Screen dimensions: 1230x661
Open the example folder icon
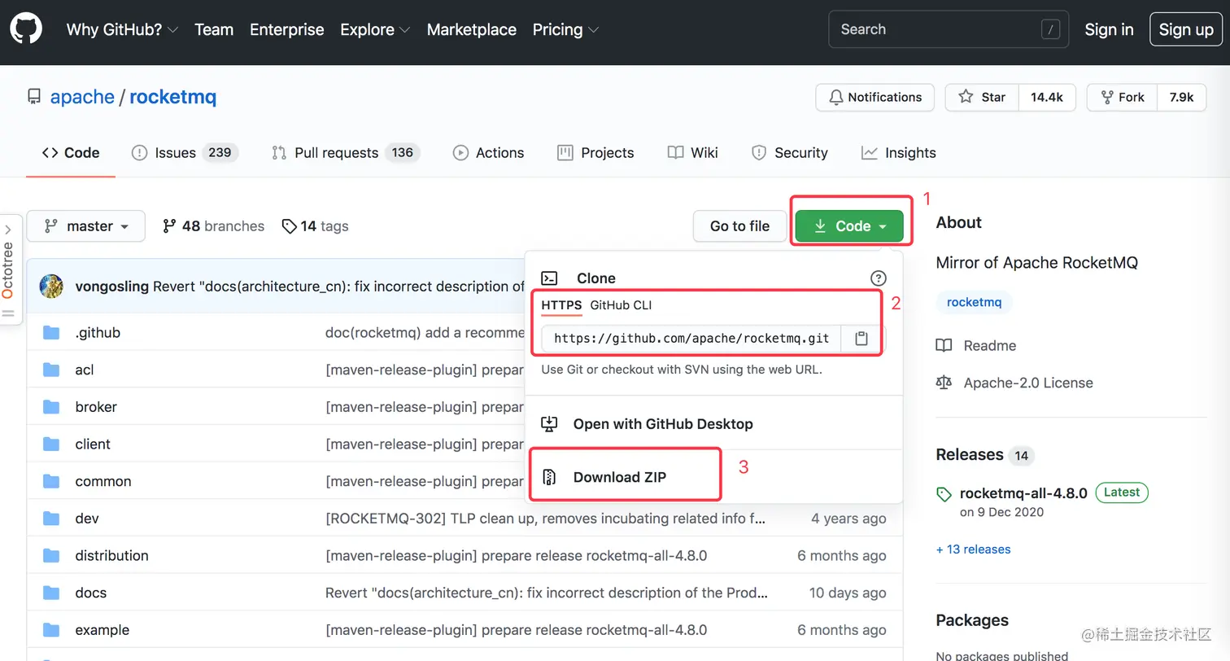pyautogui.click(x=51, y=630)
